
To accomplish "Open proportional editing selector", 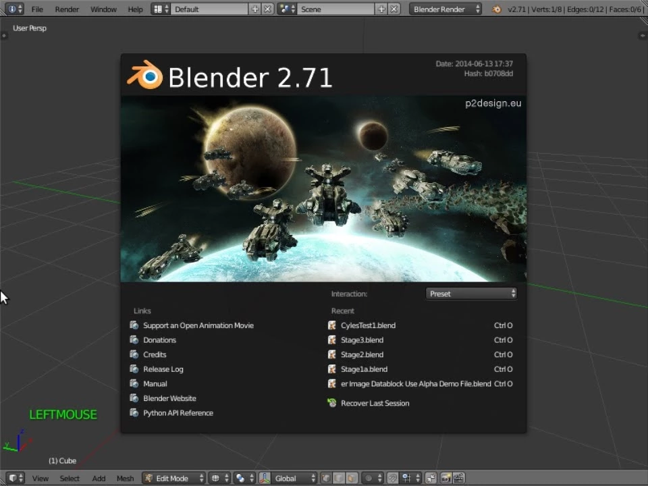I will [x=373, y=478].
